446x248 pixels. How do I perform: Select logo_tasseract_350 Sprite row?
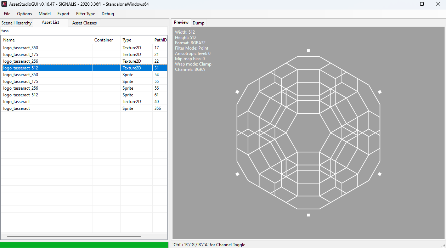tap(84, 75)
